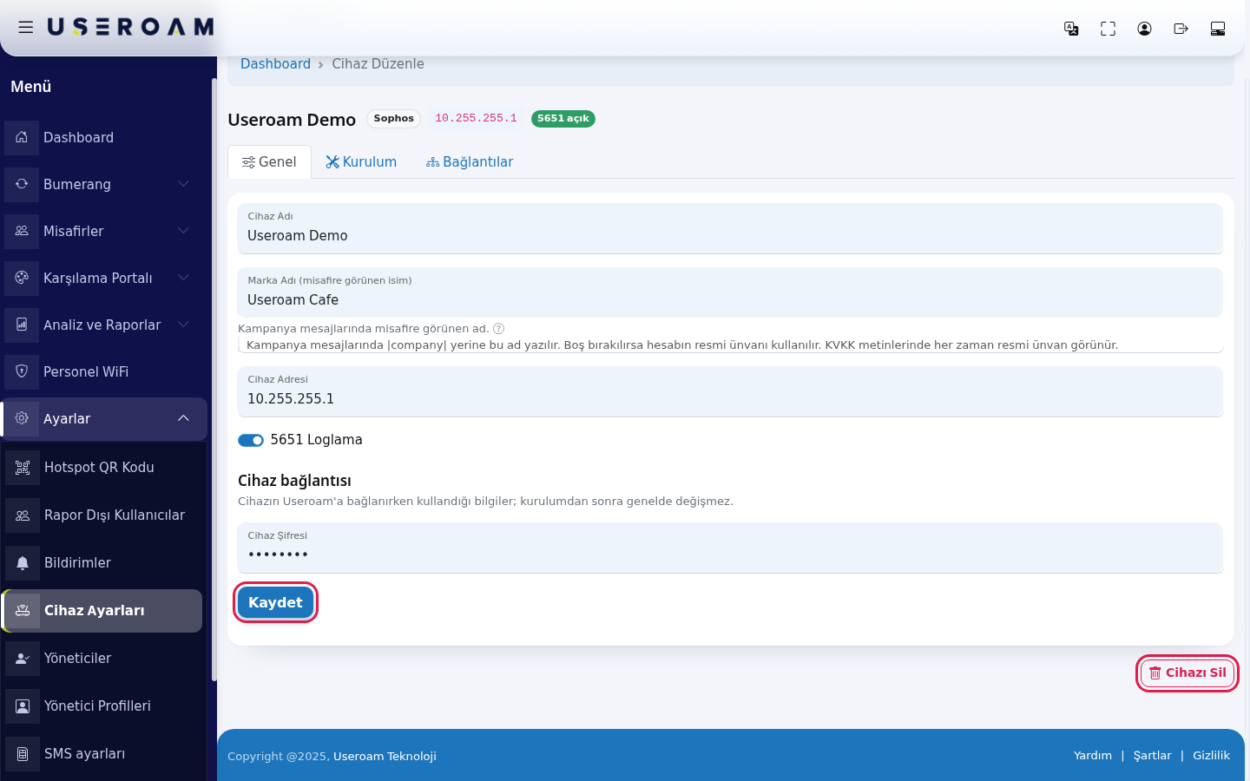Select the Genel tab
The height and width of the screenshot is (781, 1250).
pos(269,162)
